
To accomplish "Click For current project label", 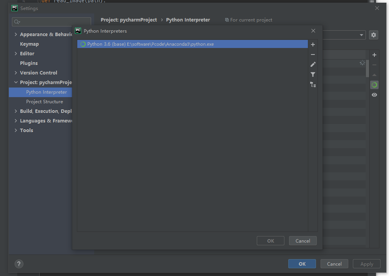I will pos(251,20).
